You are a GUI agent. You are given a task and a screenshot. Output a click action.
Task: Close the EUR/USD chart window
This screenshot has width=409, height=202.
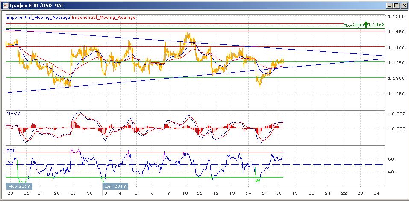click(x=403, y=5)
